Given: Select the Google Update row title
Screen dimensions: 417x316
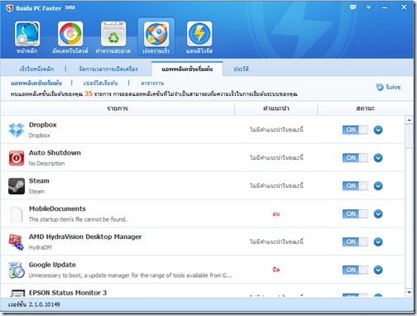Looking at the screenshot, I should (52, 265).
